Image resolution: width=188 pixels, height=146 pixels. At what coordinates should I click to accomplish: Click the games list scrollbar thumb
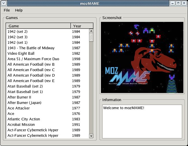91,37
